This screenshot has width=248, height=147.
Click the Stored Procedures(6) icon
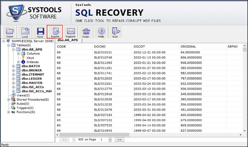click(13, 99)
